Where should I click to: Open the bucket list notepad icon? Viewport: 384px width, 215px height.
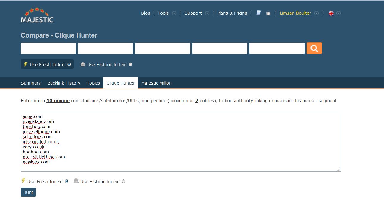pyautogui.click(x=259, y=13)
